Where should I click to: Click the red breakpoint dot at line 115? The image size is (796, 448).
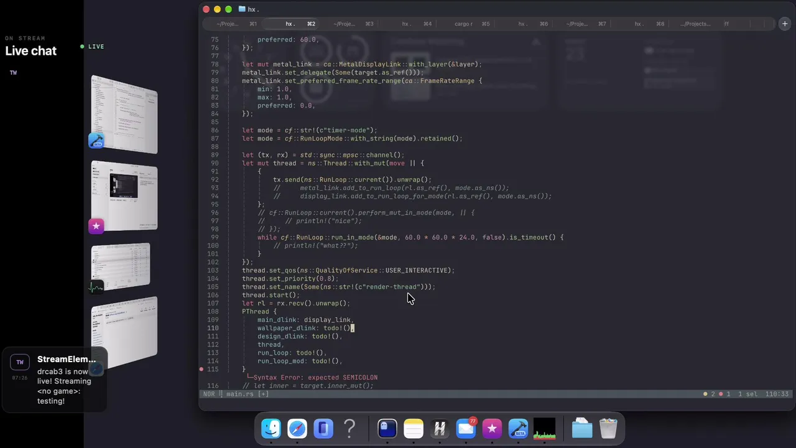pos(201,369)
